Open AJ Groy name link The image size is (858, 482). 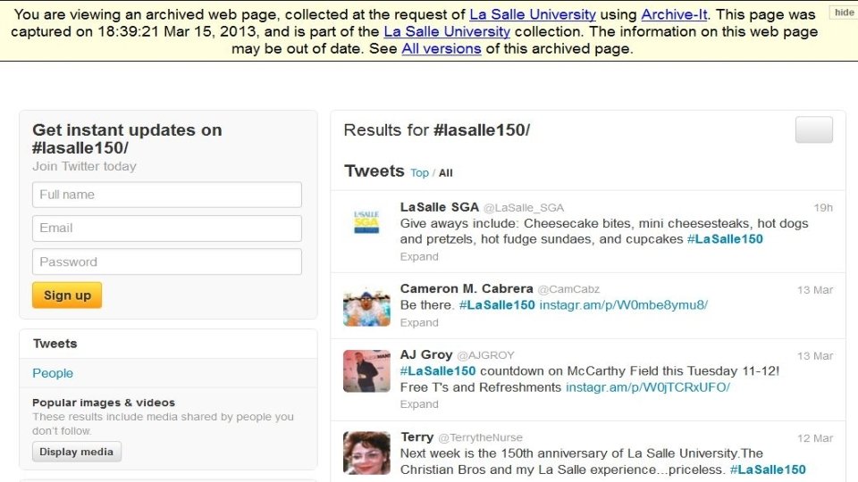click(426, 354)
